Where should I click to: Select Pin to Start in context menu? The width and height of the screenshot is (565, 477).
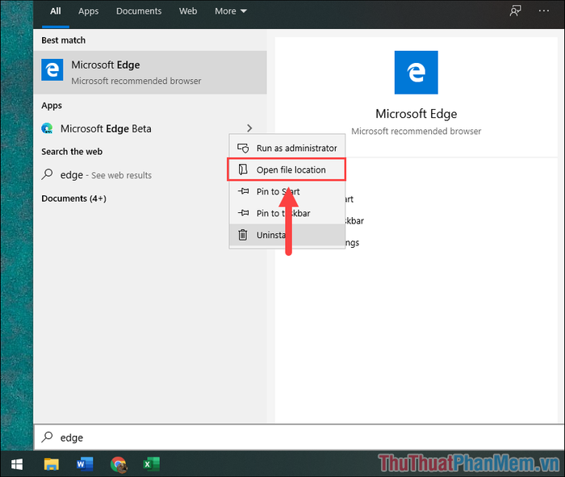[x=287, y=191]
